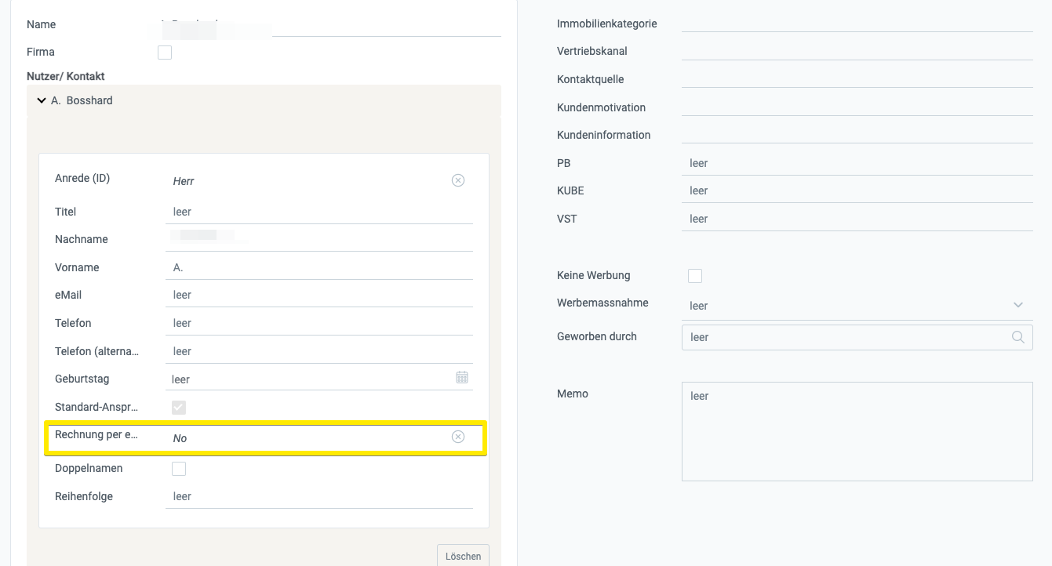
Task: Click the Löschen button
Action: 463,555
